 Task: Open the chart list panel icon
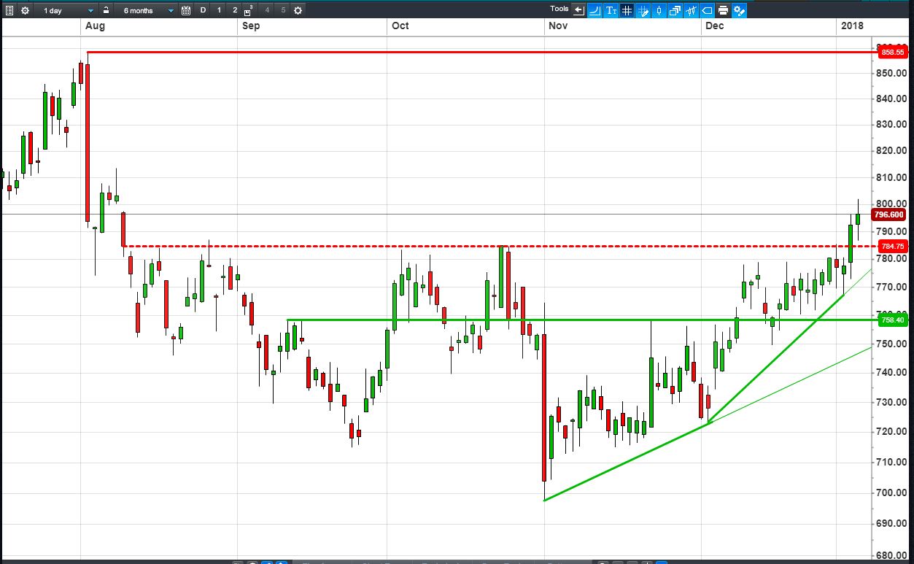[x=9, y=10]
